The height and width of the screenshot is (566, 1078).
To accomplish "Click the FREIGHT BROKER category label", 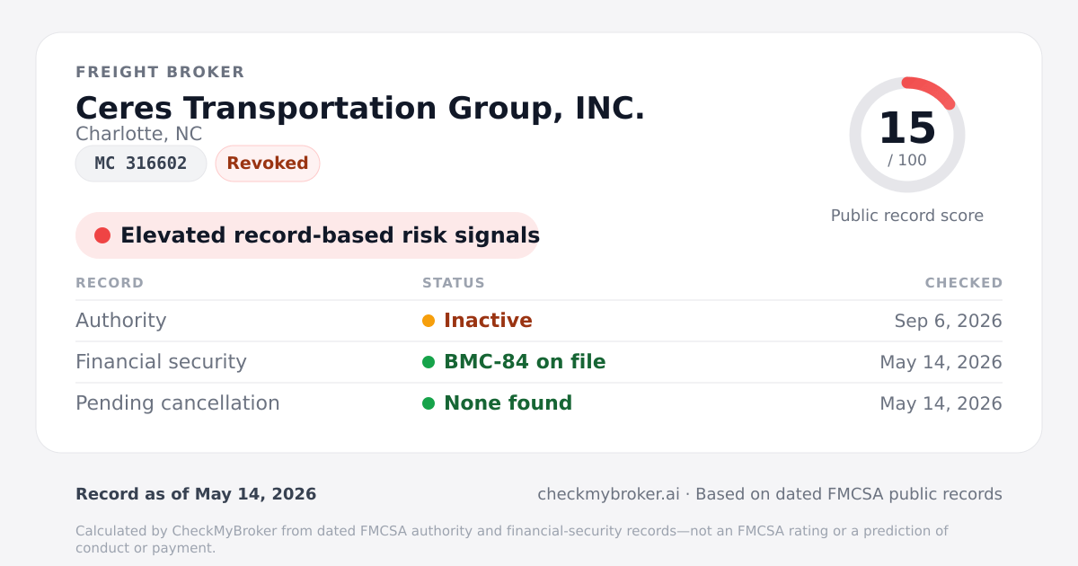I will pyautogui.click(x=160, y=72).
